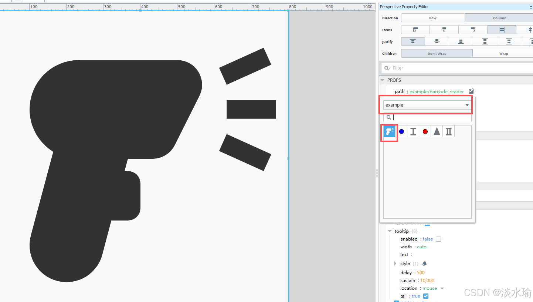Open the icon browser next to path
533x302 pixels.
(471, 91)
